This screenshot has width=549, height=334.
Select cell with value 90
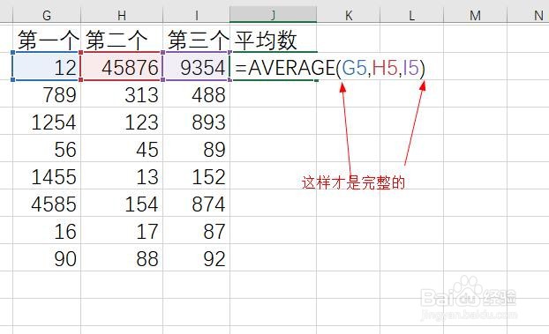pyautogui.click(x=47, y=257)
